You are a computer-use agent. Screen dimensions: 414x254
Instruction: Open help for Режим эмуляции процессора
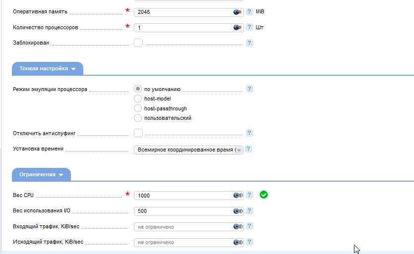coord(249,89)
